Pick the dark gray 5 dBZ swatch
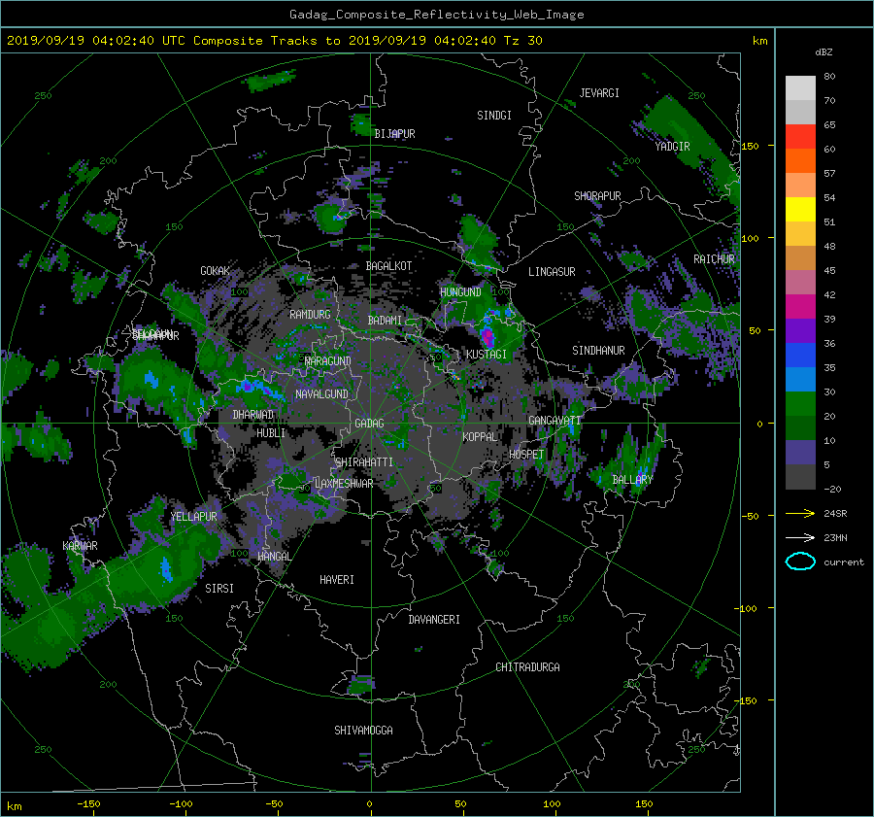 click(800, 476)
